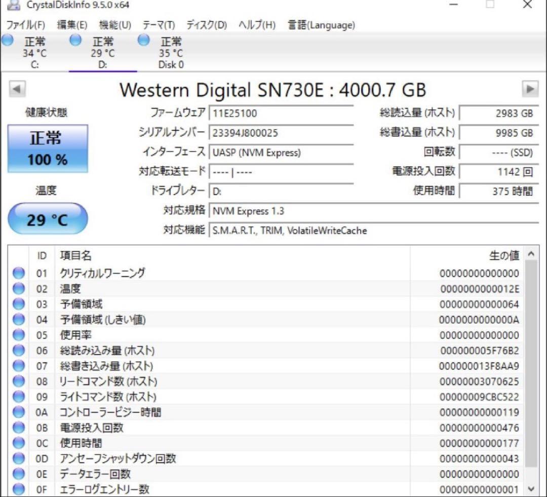
Task: Click status icon for ライトコマンド数 row
Action: tap(19, 397)
